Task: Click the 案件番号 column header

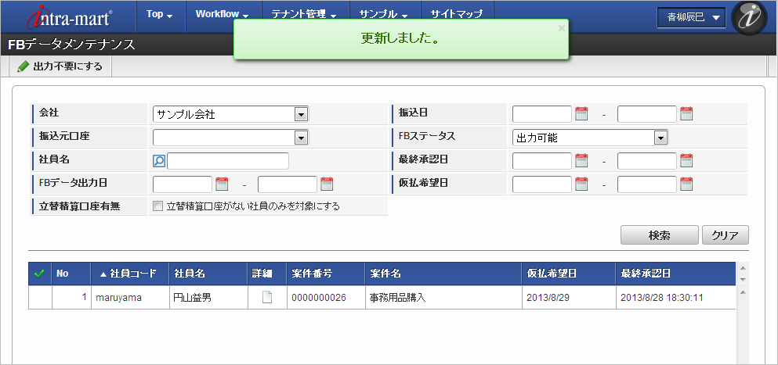Action: coord(325,274)
